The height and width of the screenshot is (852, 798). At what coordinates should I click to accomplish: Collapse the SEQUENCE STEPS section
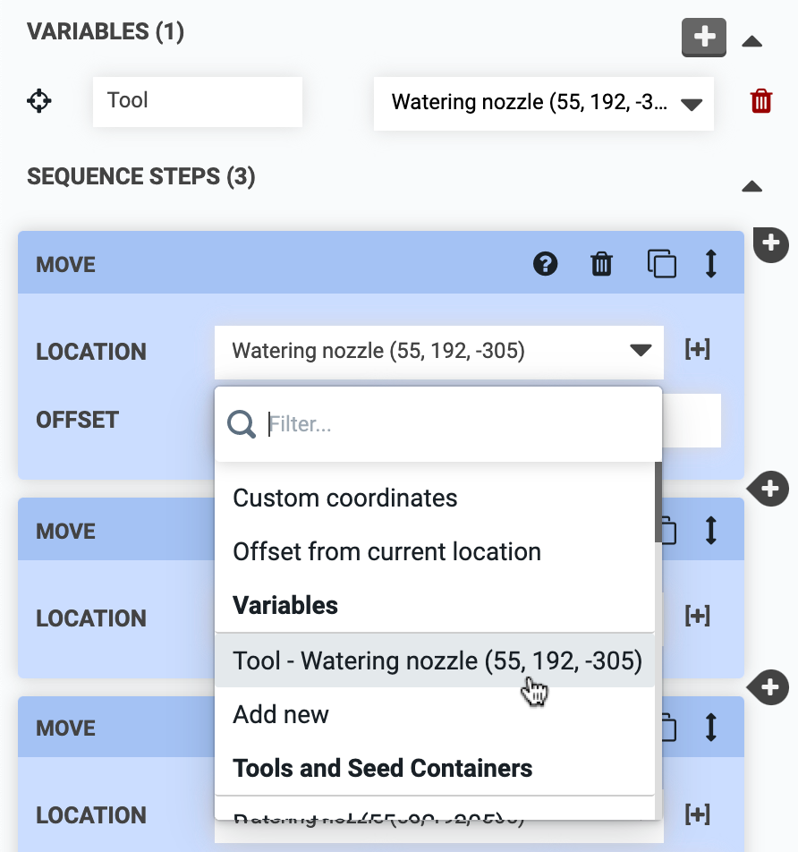coord(751,186)
